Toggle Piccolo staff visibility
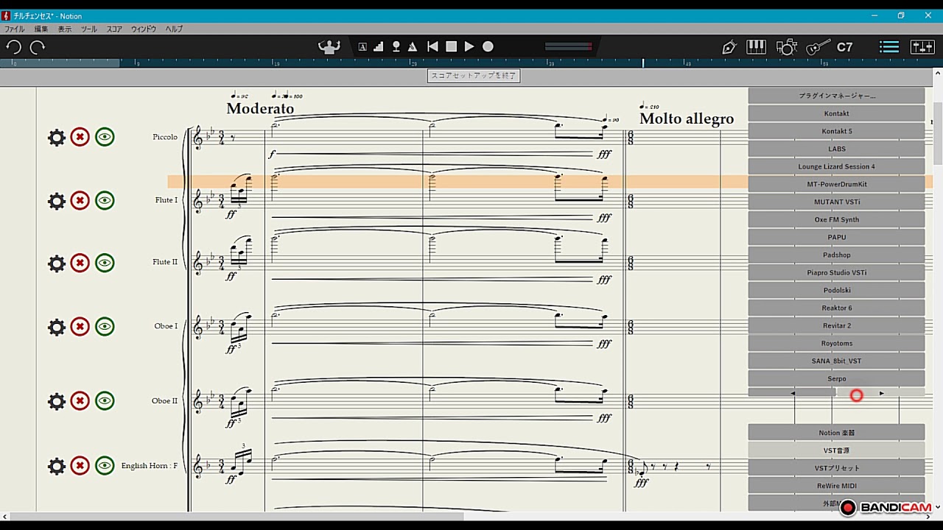This screenshot has width=943, height=530. (x=105, y=137)
